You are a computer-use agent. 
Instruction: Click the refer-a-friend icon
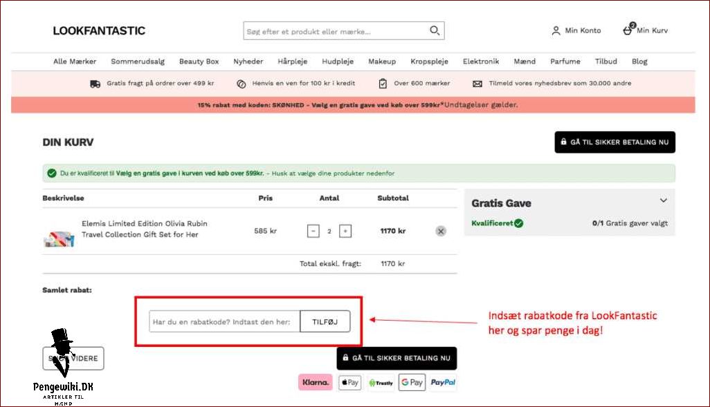pos(242,84)
